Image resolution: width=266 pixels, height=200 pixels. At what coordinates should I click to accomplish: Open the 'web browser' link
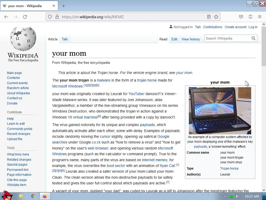(x=98, y=148)
